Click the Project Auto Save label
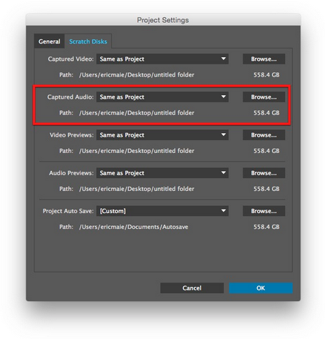Image resolution: width=325 pixels, height=339 pixels. [x=68, y=211]
